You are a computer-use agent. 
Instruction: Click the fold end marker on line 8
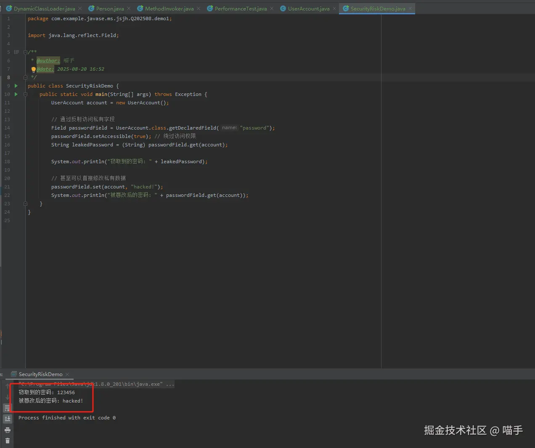pyautogui.click(x=25, y=77)
